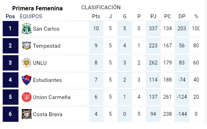Click the Union Carmeña red round logo
The height and width of the screenshot is (129, 207).
(x=26, y=97)
